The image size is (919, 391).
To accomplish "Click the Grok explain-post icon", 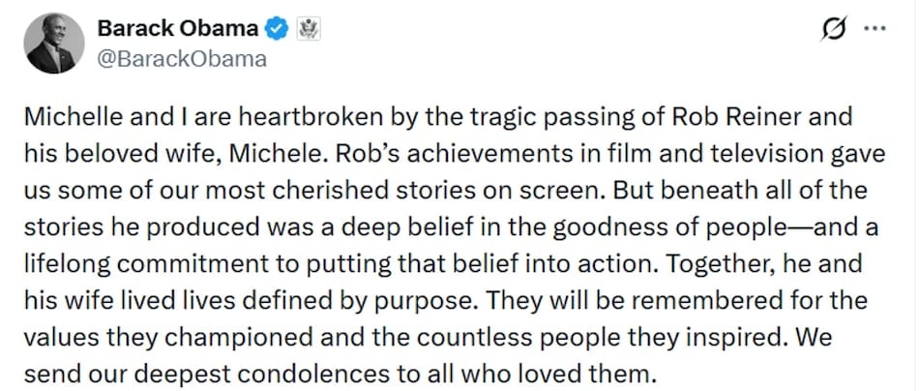I will point(830,31).
